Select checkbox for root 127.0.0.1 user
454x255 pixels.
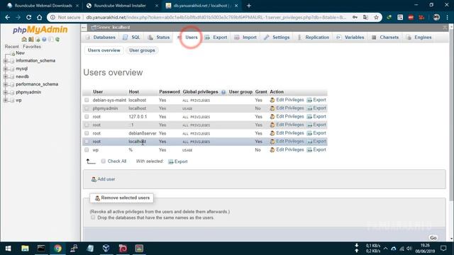87,117
